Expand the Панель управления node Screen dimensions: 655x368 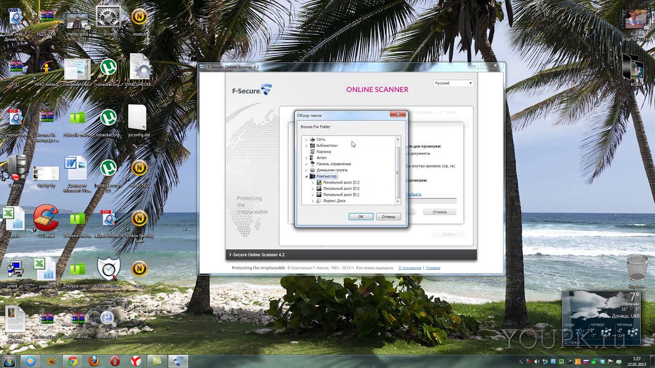pyautogui.click(x=307, y=164)
